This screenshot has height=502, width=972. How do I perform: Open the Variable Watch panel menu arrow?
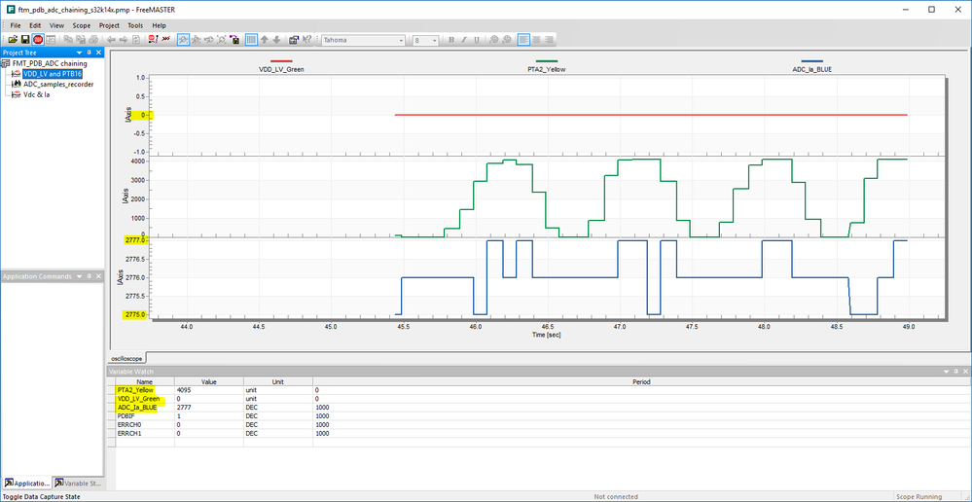click(x=946, y=372)
